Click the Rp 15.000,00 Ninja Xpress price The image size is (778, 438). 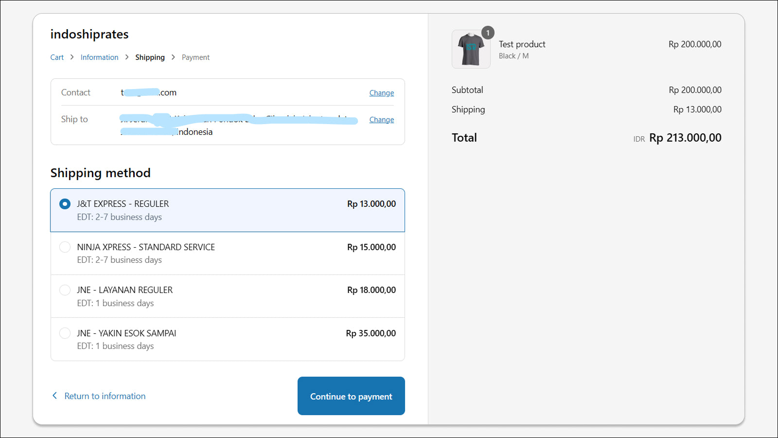tap(371, 247)
